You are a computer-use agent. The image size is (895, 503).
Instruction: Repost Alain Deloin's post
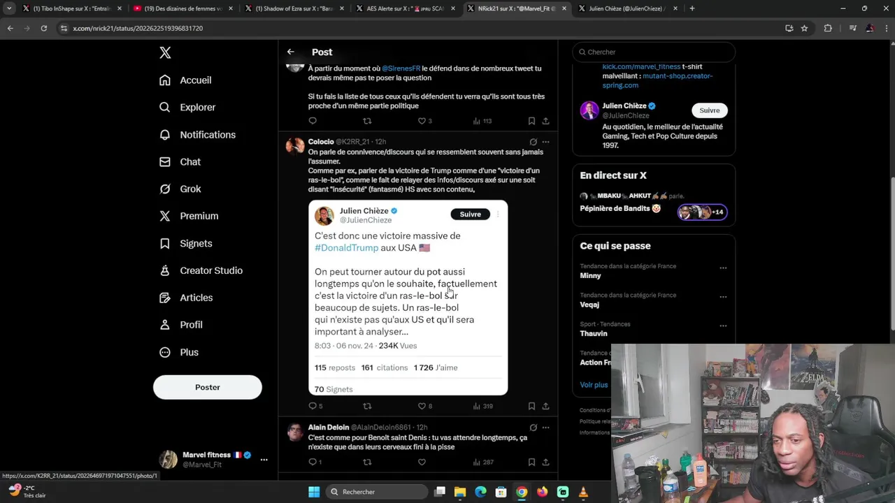pos(367,462)
